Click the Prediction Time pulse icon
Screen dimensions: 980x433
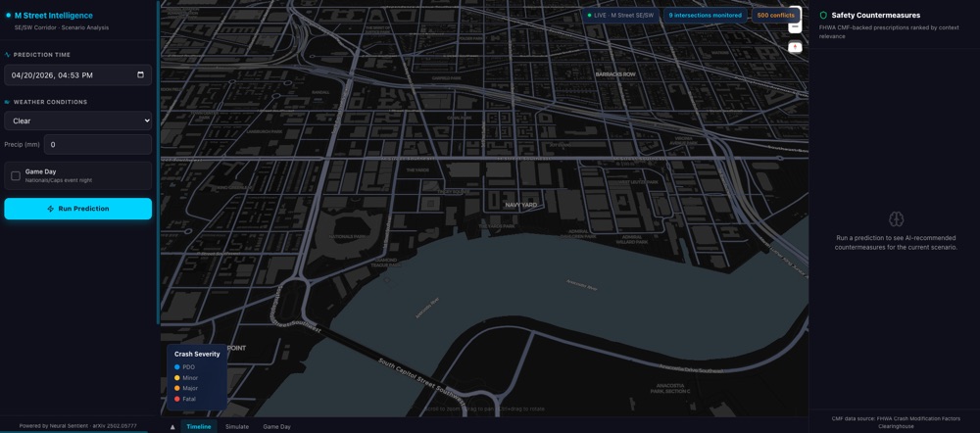pos(8,55)
